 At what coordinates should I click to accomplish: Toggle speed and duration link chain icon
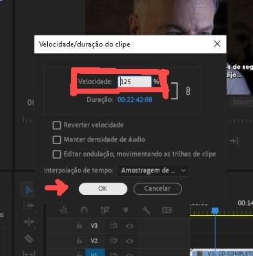188,91
